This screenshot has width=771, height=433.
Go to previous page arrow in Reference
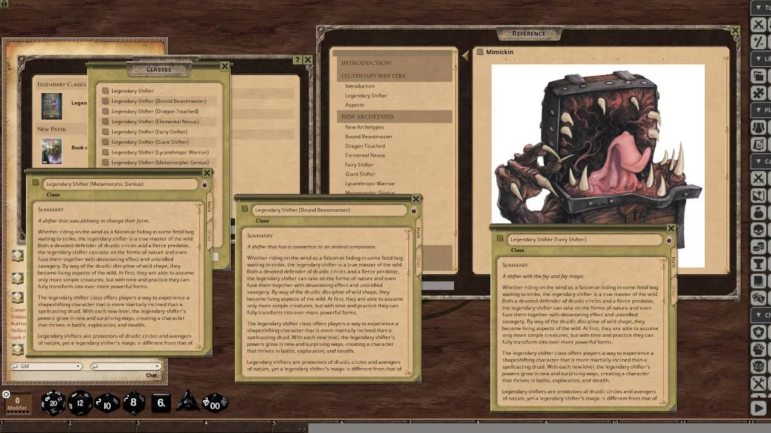pyautogui.click(x=465, y=55)
